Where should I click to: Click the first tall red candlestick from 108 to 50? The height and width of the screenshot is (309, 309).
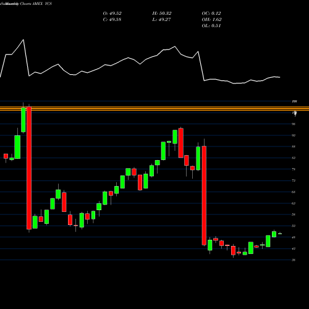pos(29,168)
